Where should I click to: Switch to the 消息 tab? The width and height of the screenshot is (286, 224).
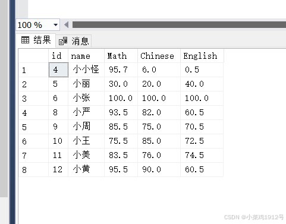tap(74, 41)
